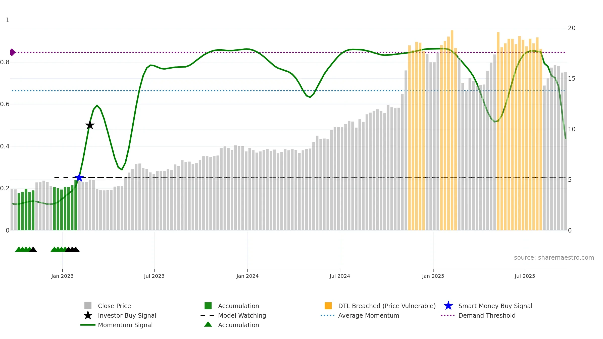The image size is (603, 339).
Task: Click the Jul 2025 axis label
Action: coord(525,276)
